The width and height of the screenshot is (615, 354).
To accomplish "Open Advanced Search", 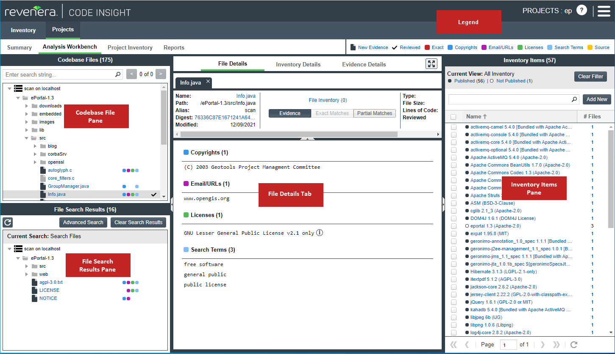I will pos(83,222).
